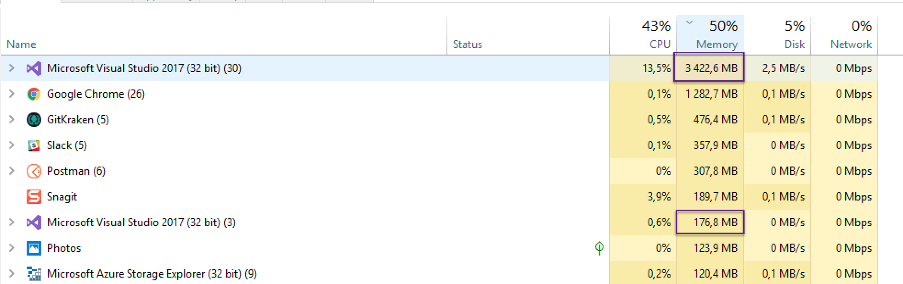Expand the Microsoft Visual Studio 2017 (30) group
Viewport: 903px width, 284px height.
11,68
